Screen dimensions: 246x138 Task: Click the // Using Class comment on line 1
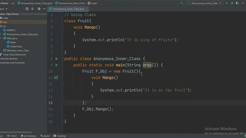click(80, 15)
